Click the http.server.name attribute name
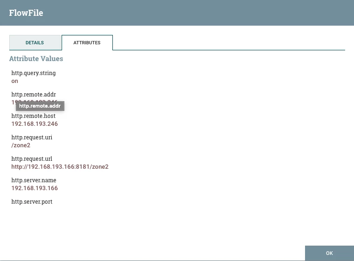 34,180
